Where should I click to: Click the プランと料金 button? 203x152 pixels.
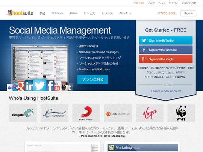coord(93,80)
